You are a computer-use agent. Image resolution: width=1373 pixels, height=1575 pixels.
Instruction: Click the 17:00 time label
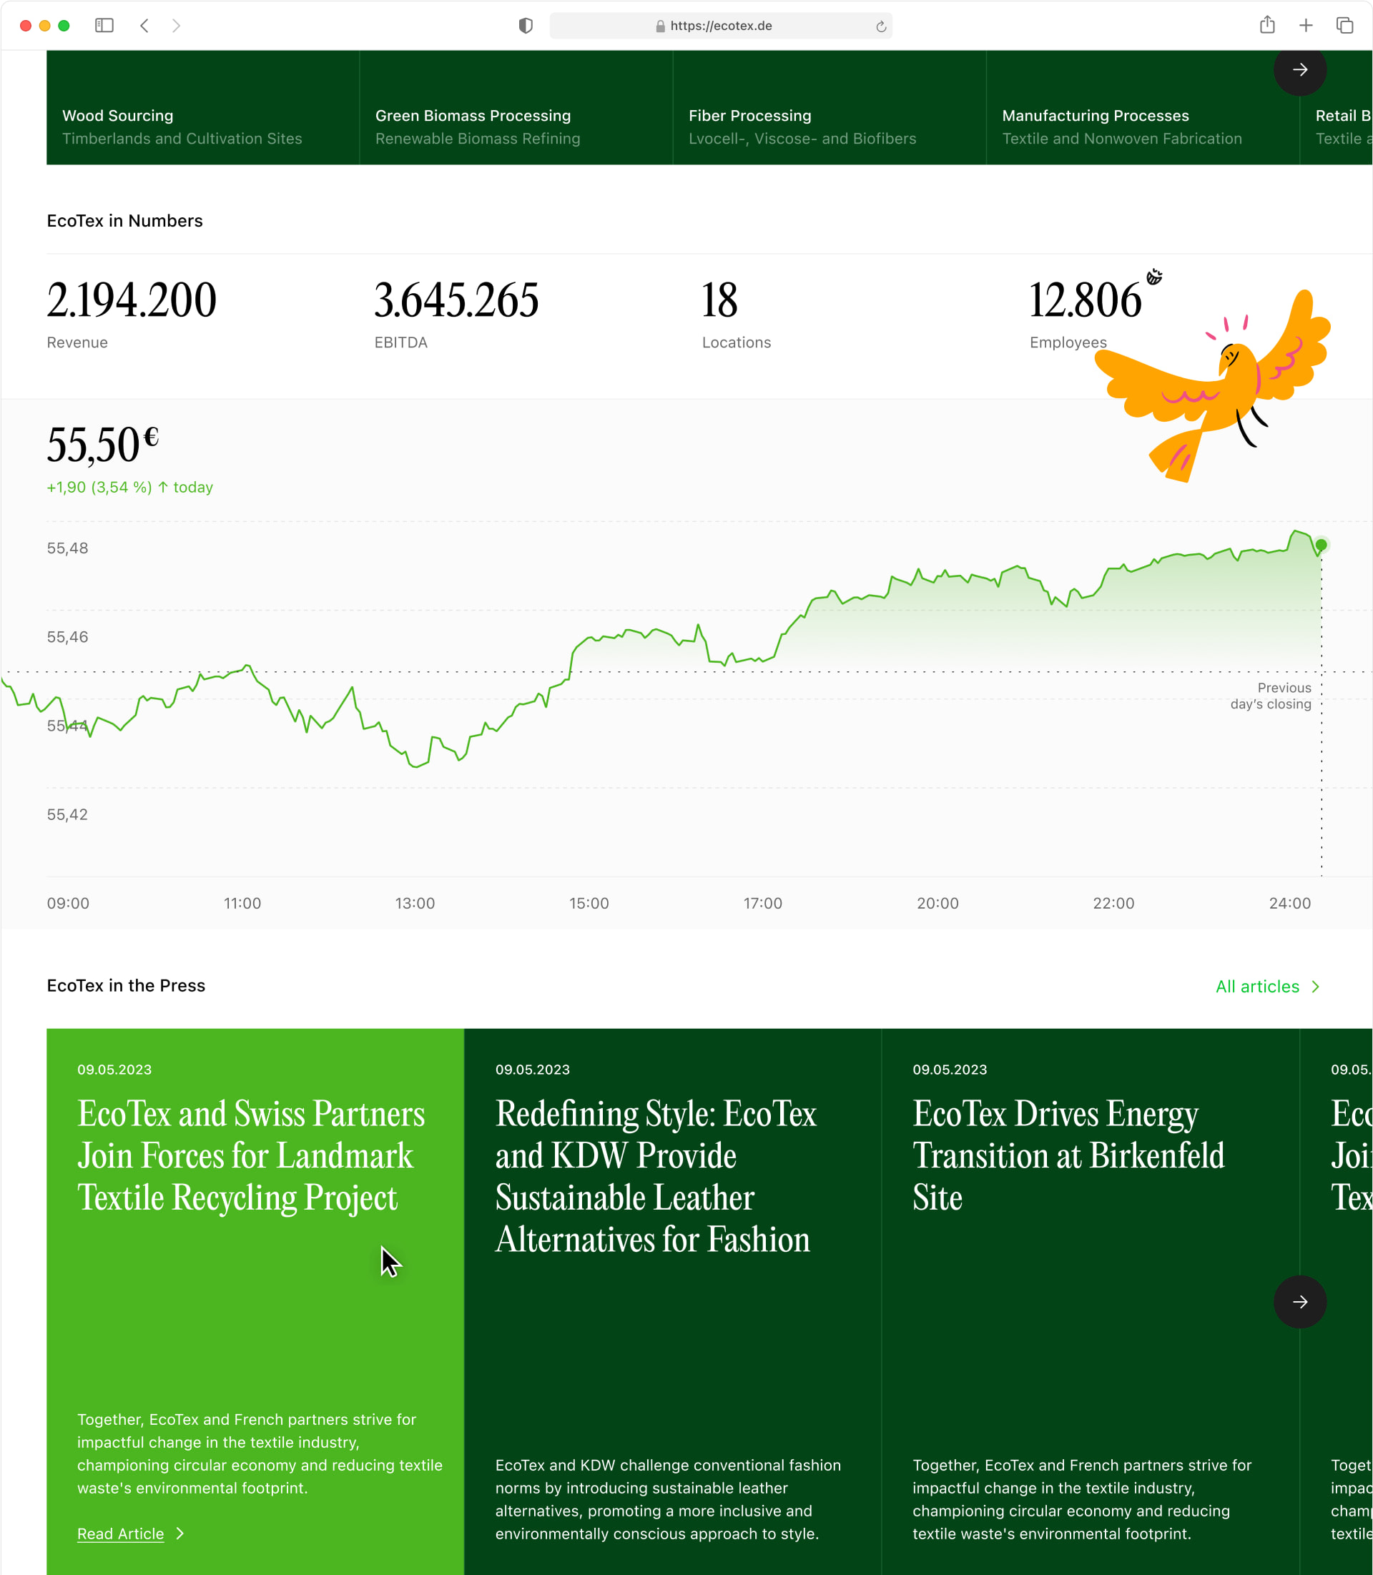click(x=762, y=903)
